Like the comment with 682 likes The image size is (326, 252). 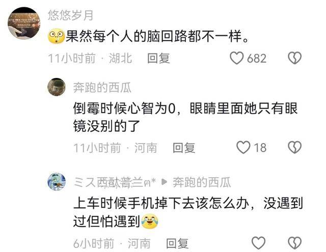pyautogui.click(x=236, y=58)
